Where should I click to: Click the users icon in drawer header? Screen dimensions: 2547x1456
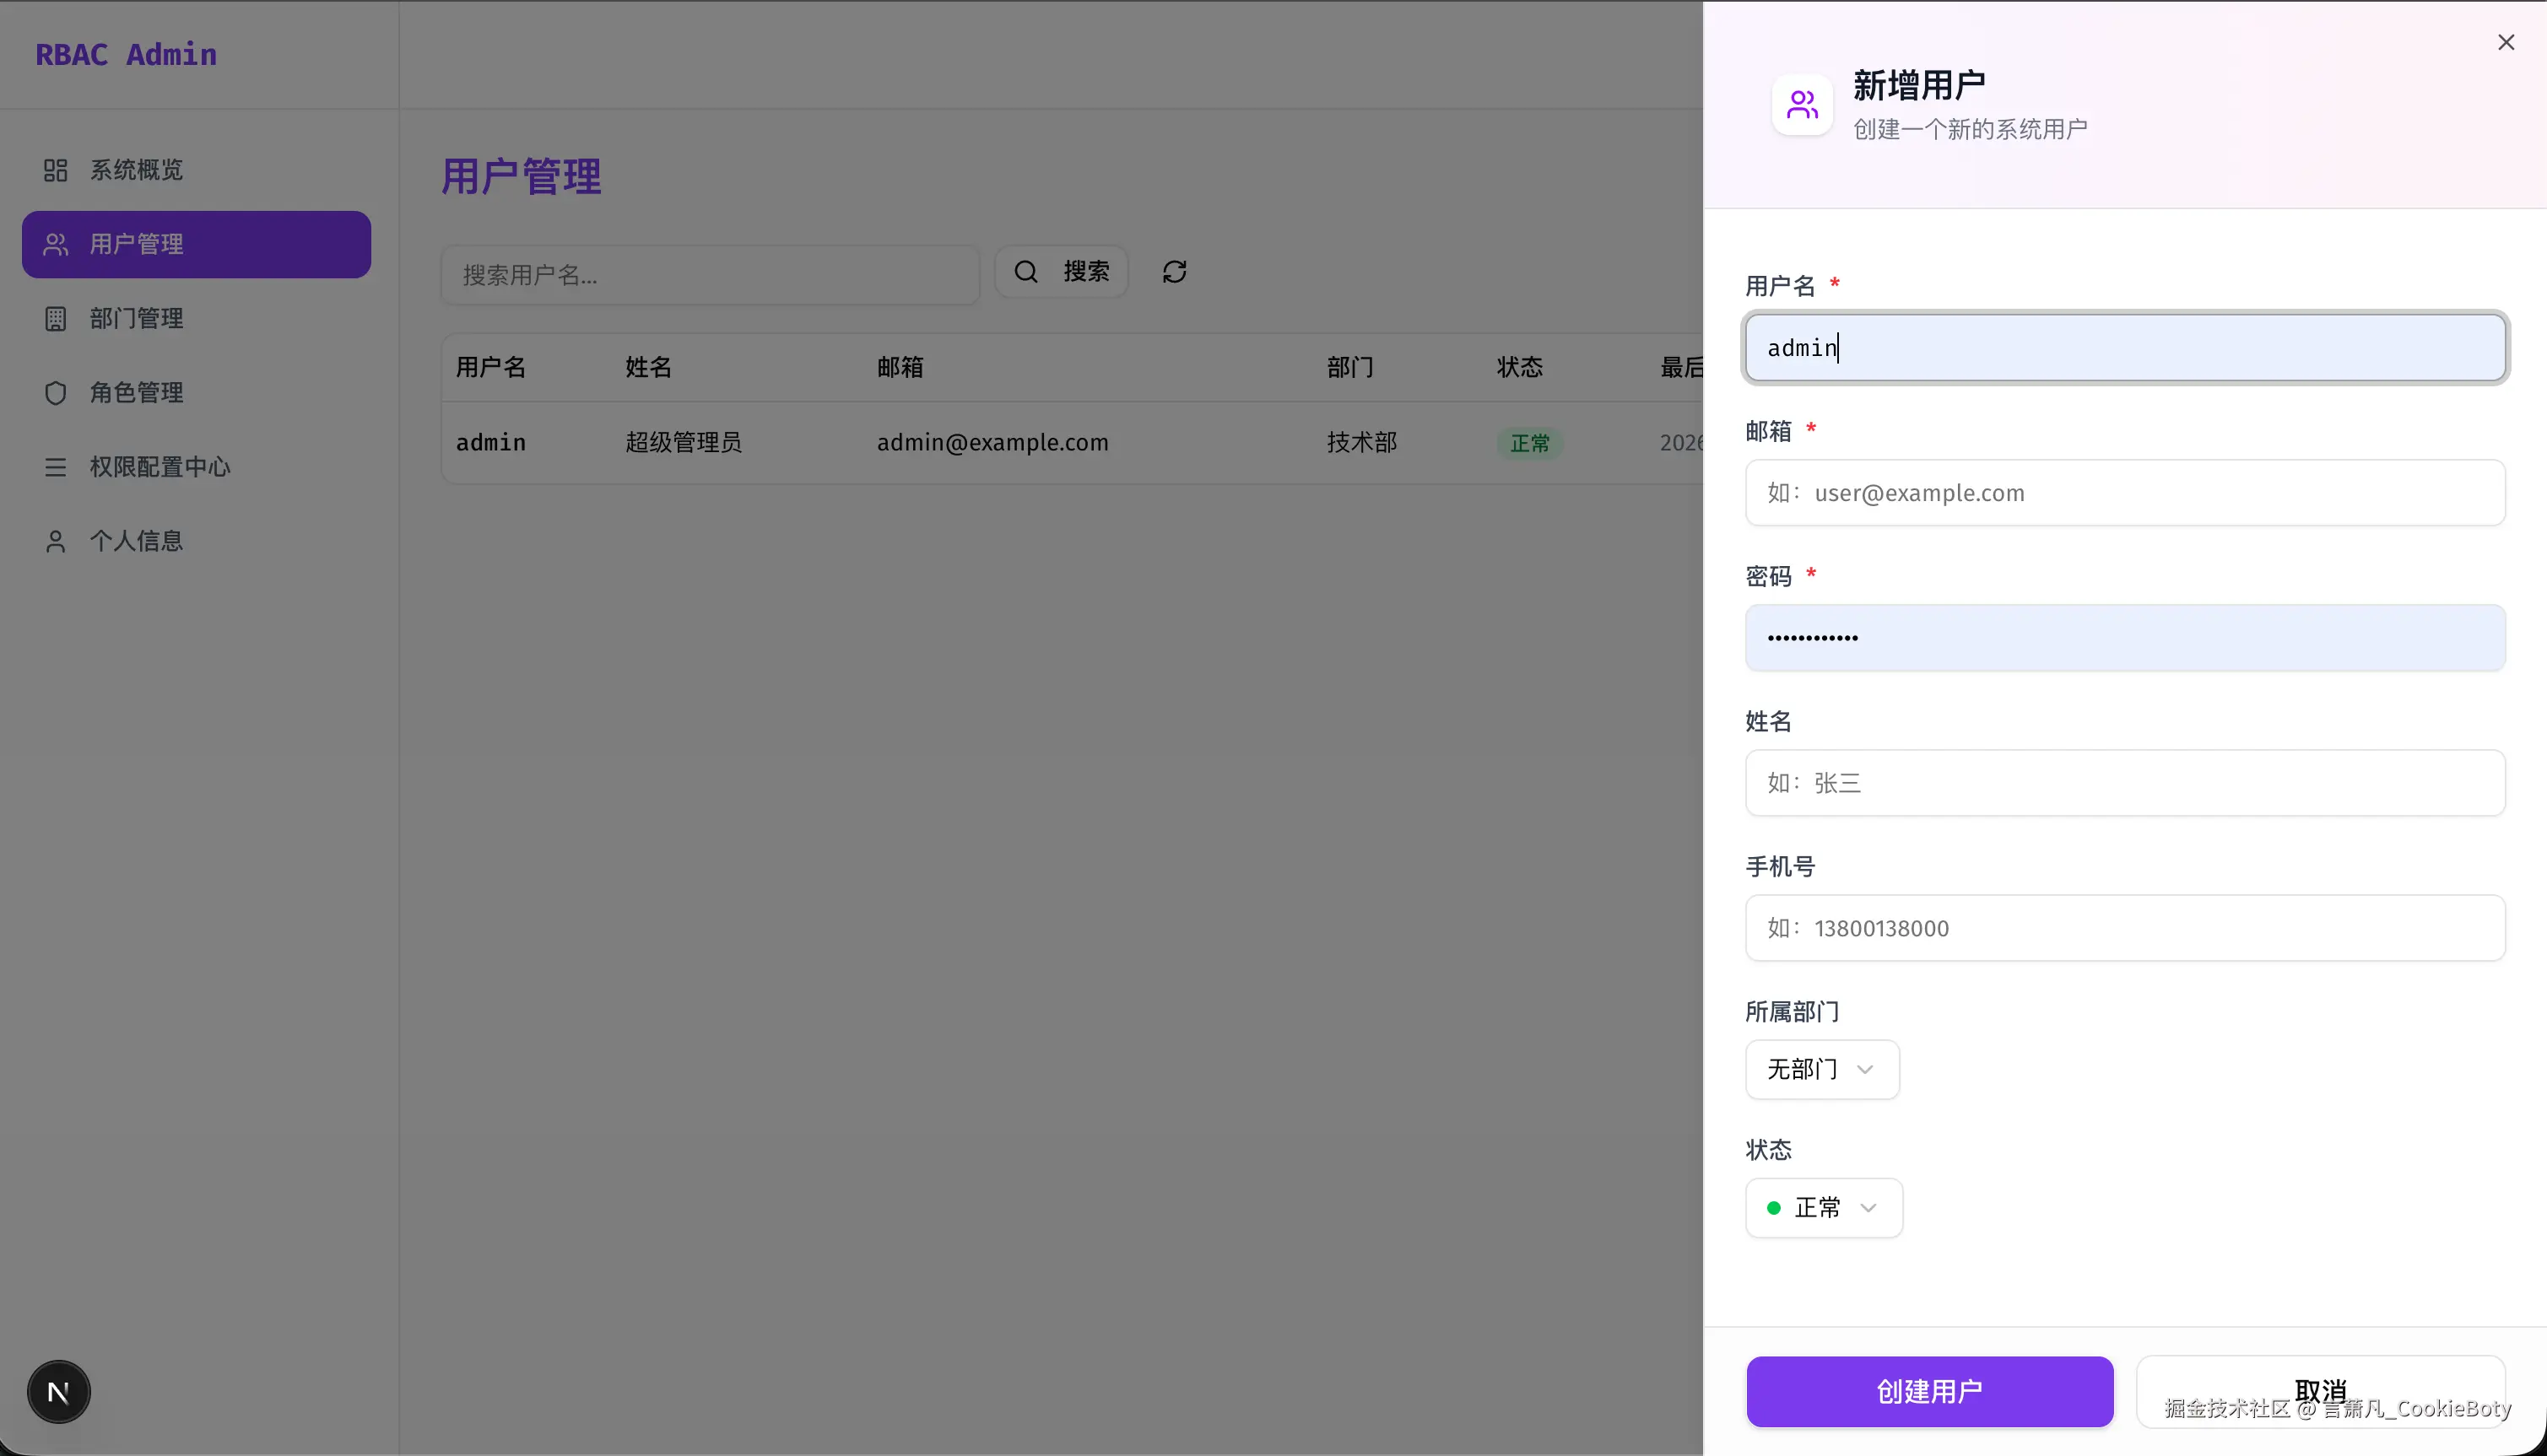coord(1802,105)
